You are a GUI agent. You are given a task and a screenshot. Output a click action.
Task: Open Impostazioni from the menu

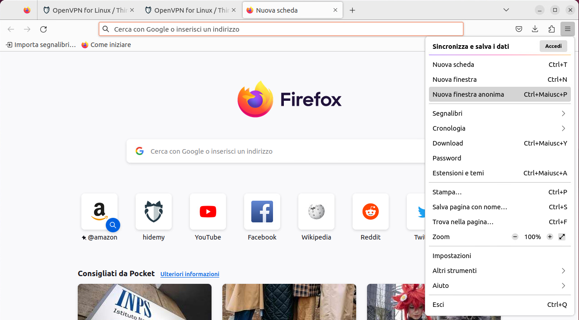pyautogui.click(x=499, y=256)
